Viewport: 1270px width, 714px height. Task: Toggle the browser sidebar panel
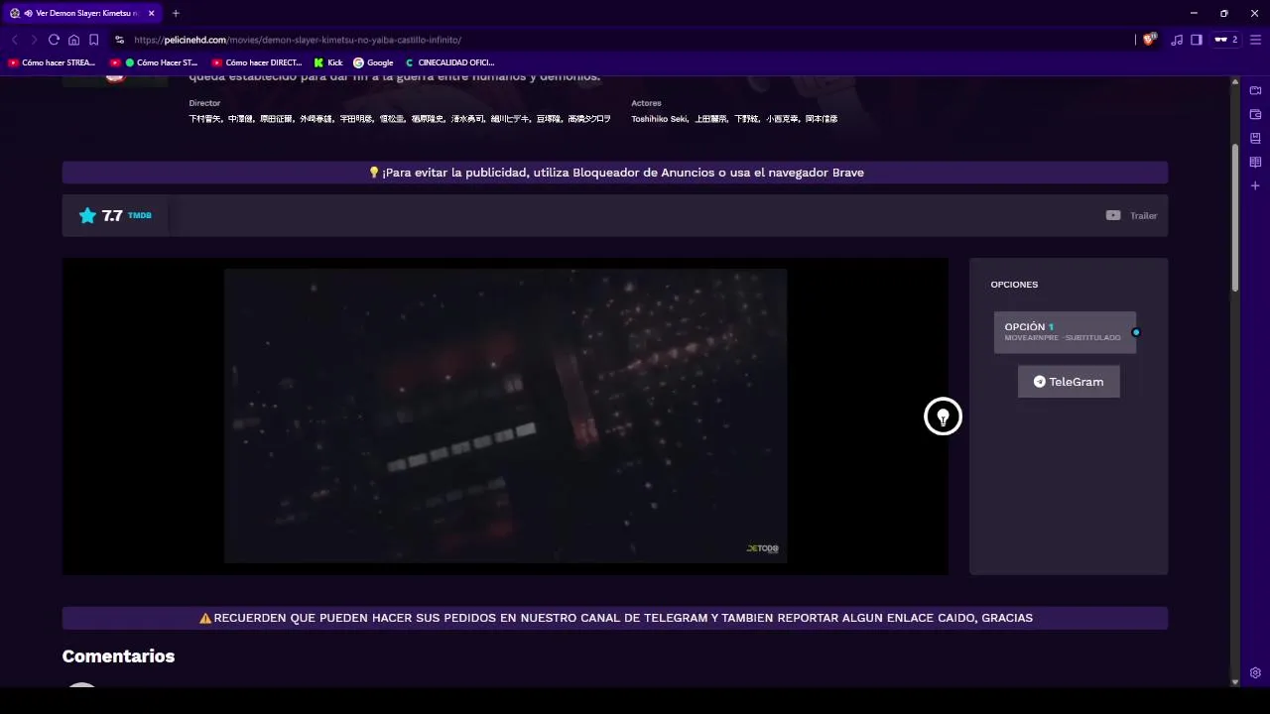(1197, 40)
